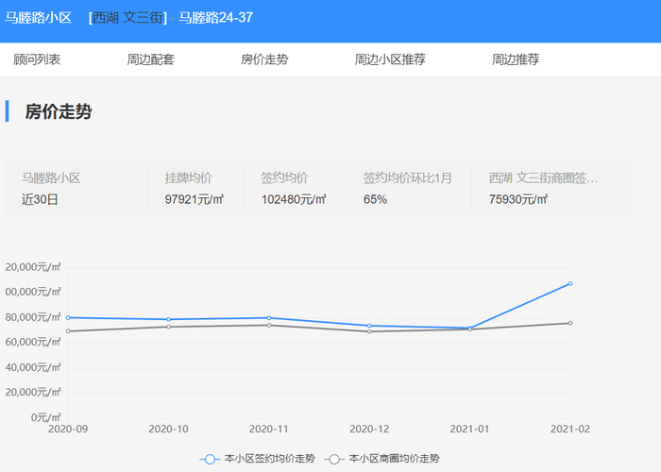Click the 签约均价 102480元/㎡ stat
661x472 pixels.
click(x=293, y=188)
